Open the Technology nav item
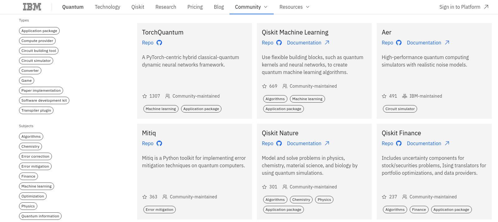The image size is (498, 222). pos(107,7)
